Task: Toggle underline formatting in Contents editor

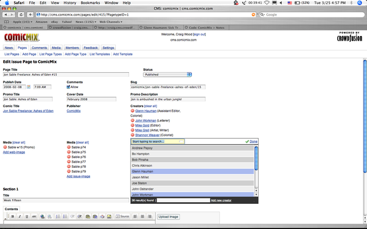Action: pyautogui.click(x=27, y=216)
